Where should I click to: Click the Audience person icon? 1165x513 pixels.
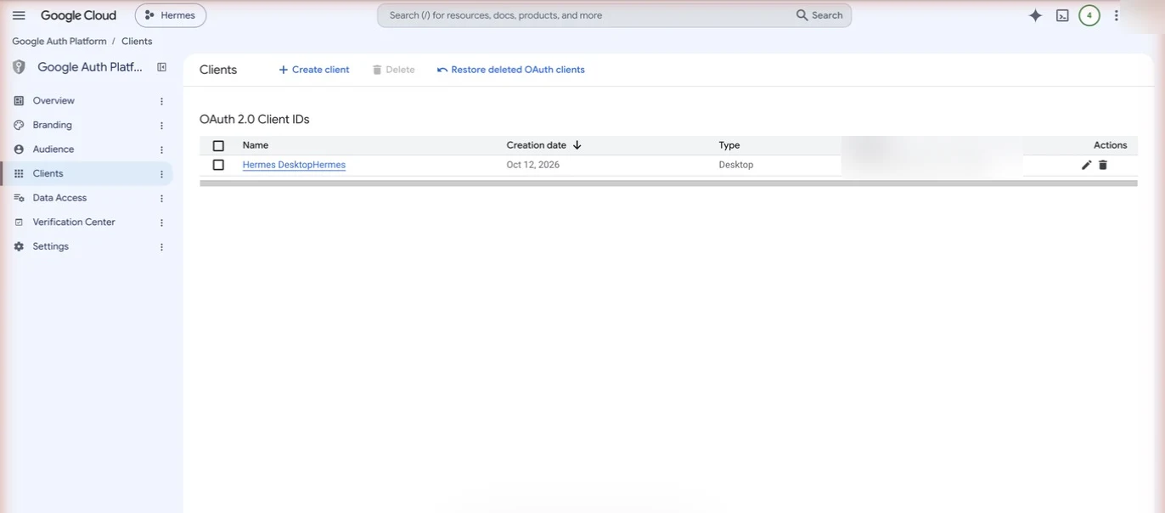pos(19,149)
